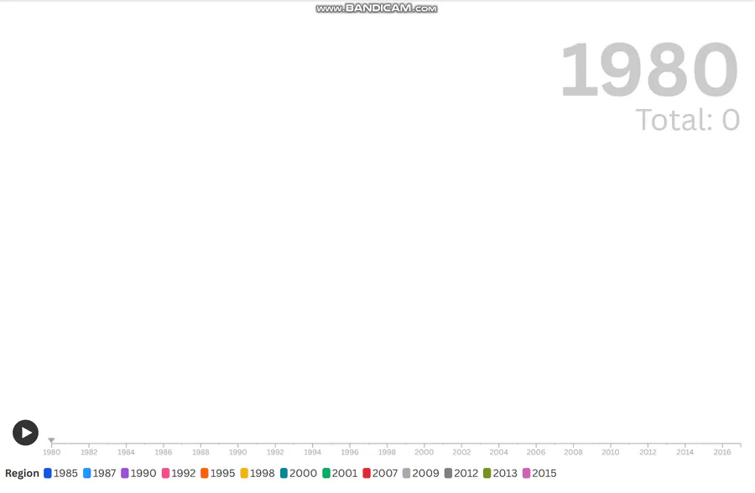This screenshot has height=493, width=755.
Task: Toggle the orange 1995 legend swatch
Action: coord(205,473)
